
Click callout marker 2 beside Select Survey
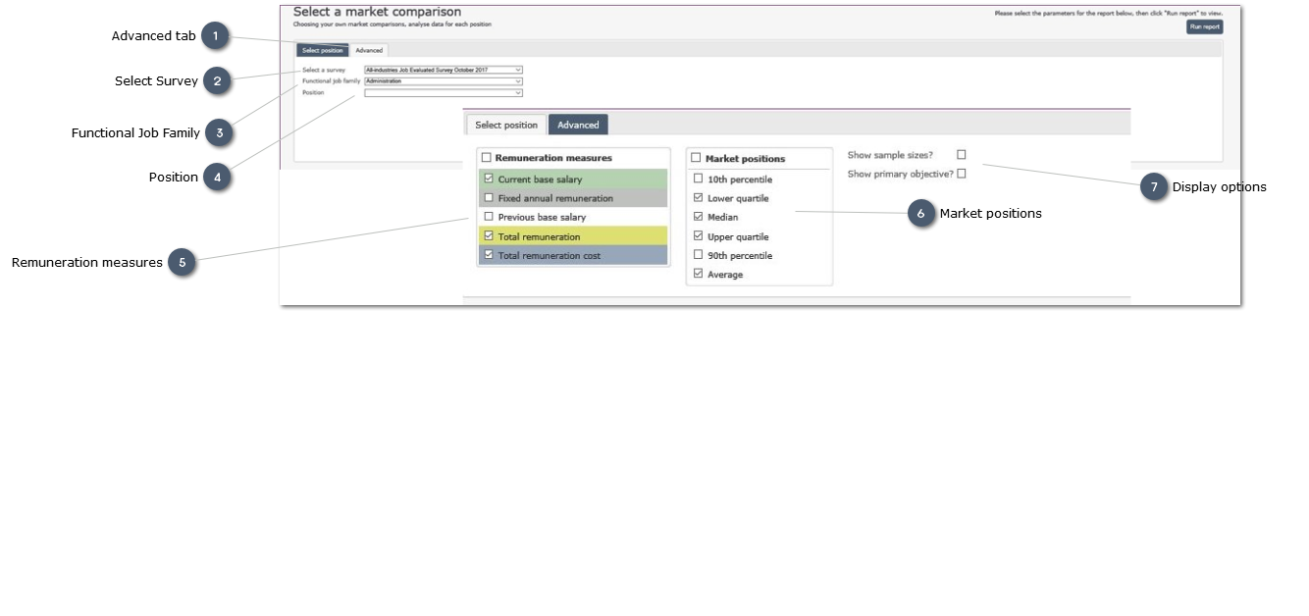pyautogui.click(x=217, y=81)
